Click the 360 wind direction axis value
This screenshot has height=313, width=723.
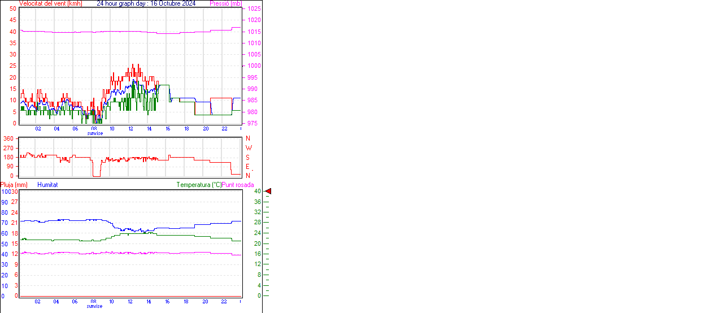(8, 139)
